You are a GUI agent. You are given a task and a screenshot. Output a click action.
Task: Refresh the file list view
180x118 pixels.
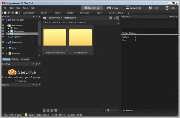point(110,18)
